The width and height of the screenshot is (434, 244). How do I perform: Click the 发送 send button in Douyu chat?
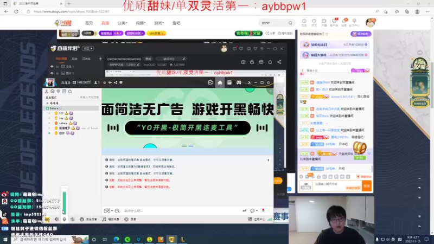[x=367, y=186]
